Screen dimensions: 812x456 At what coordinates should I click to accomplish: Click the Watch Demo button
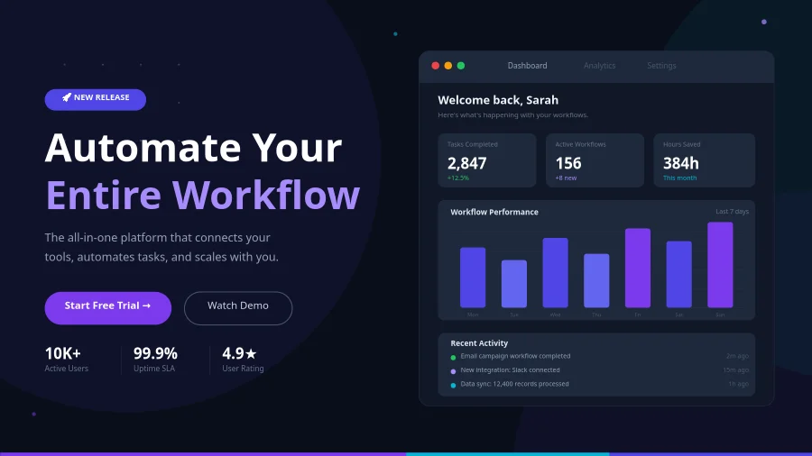238,308
